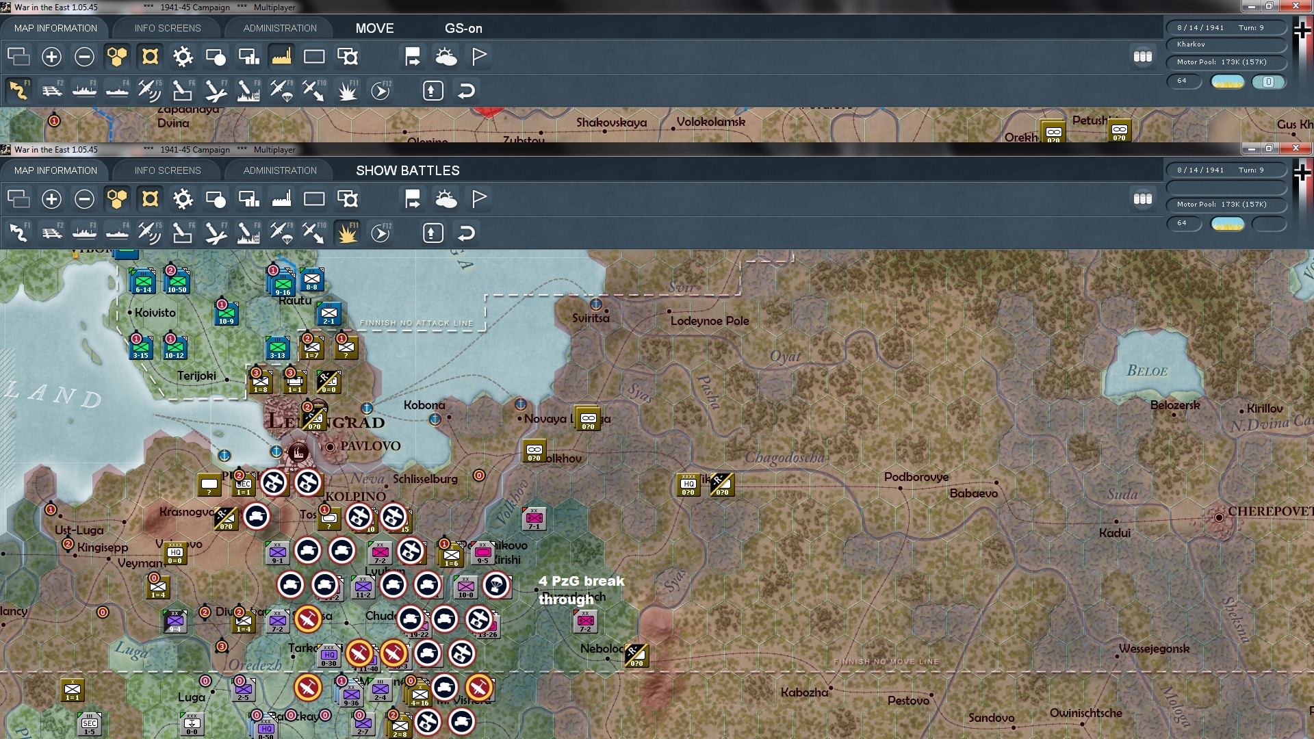Select F11 show battles in top window
1314x739 pixels.
pos(347,90)
